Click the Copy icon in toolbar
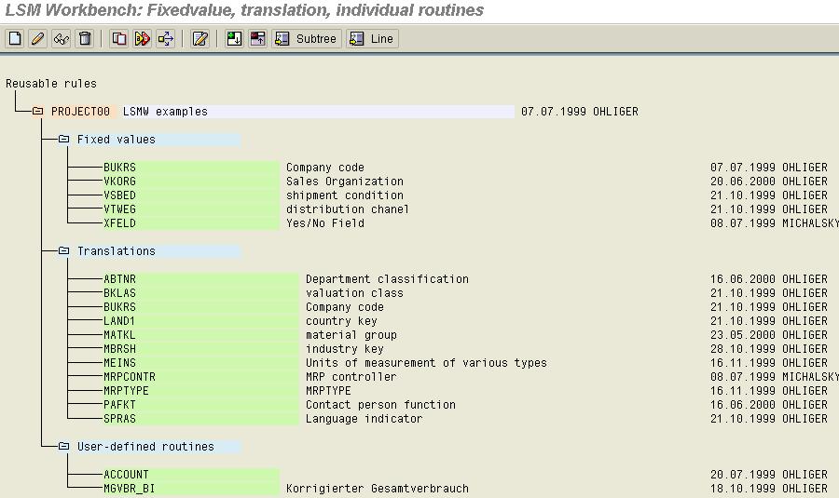Image resolution: width=839 pixels, height=498 pixels. point(118,38)
